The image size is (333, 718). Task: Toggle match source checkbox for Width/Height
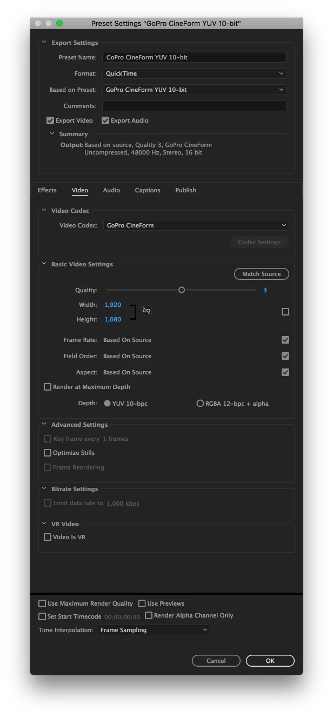coord(285,312)
